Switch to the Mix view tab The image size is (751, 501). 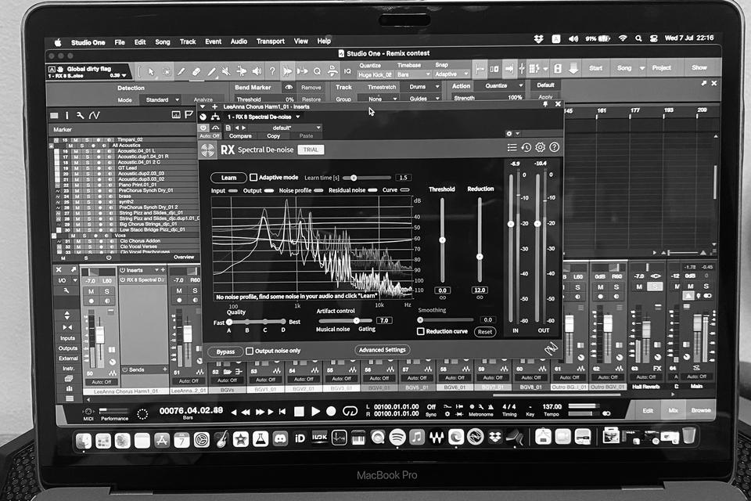[x=673, y=410]
